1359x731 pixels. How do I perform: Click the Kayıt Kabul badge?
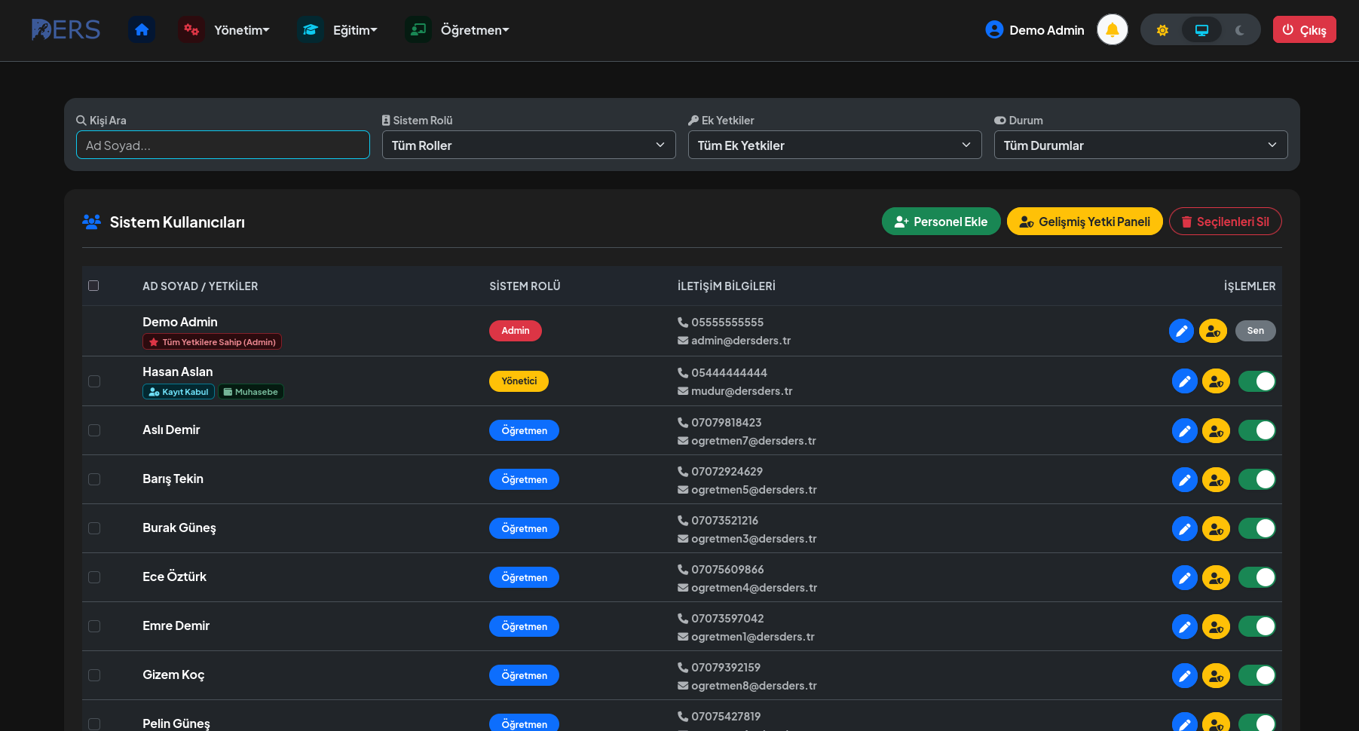coord(179,392)
